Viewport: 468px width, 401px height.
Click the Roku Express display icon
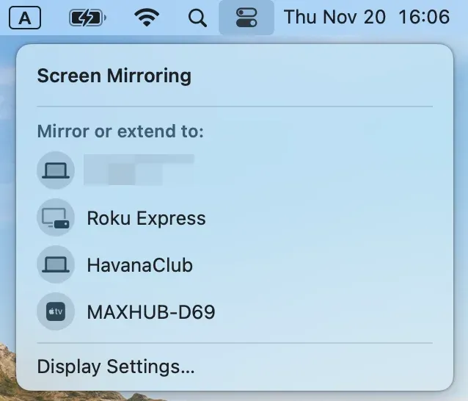click(x=56, y=217)
